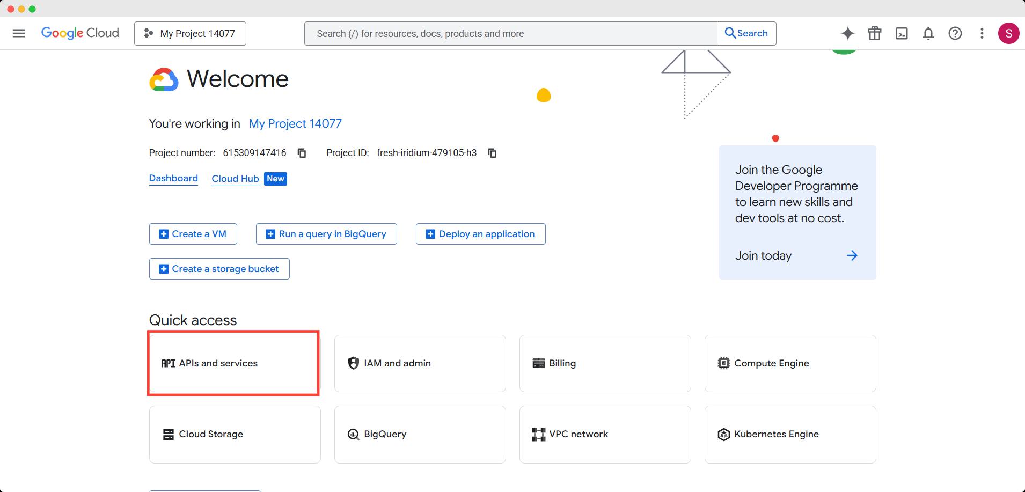Open the navigation hamburger menu
Viewport: 1025px width, 492px height.
point(19,33)
